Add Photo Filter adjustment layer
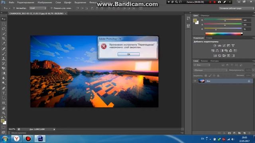Screen dimensions: 255x143 (226, 50)
